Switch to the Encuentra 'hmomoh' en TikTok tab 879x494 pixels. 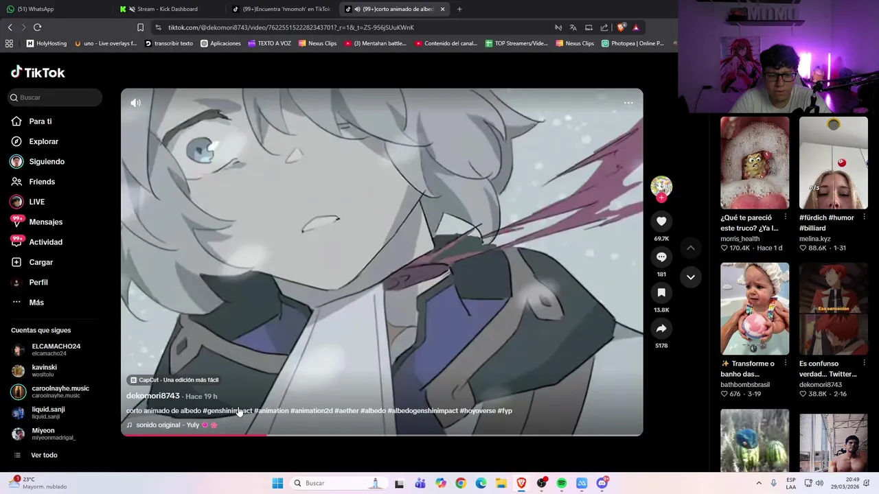tap(282, 9)
